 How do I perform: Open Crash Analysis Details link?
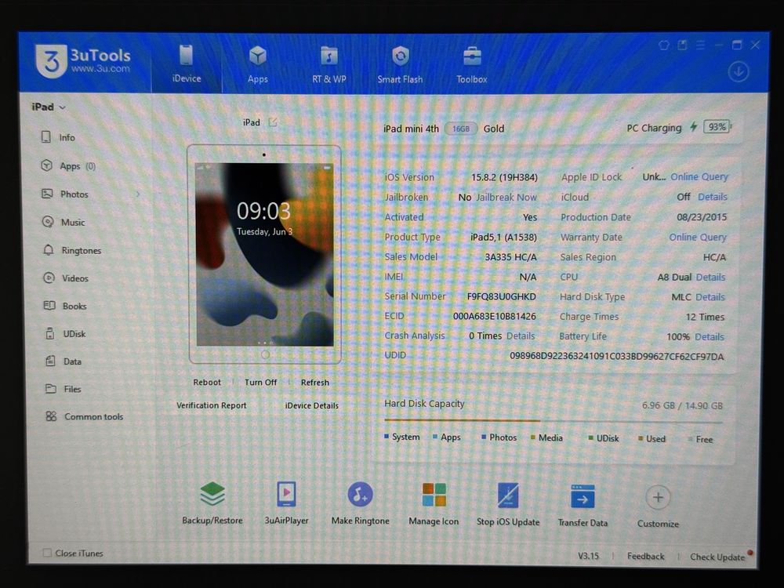[x=521, y=336]
